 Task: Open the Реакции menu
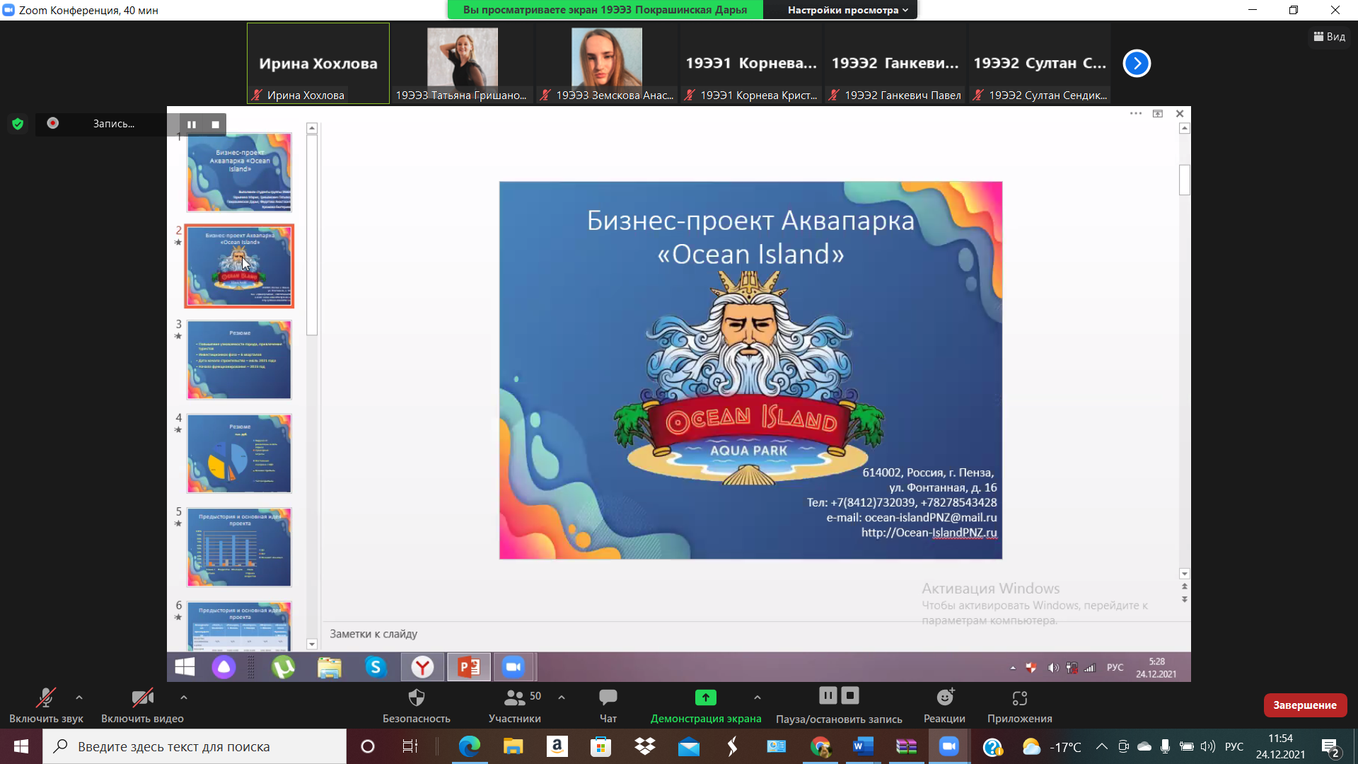pyautogui.click(x=945, y=706)
